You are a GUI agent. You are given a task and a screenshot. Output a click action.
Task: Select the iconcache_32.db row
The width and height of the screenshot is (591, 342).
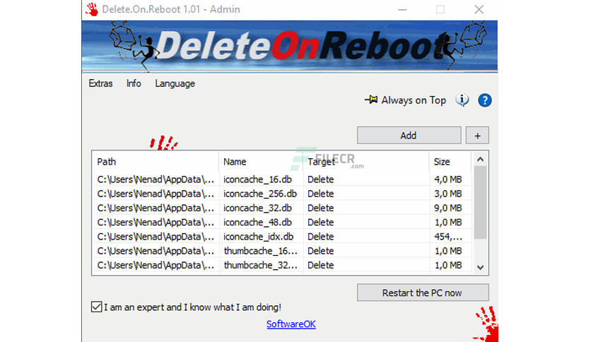(283, 208)
